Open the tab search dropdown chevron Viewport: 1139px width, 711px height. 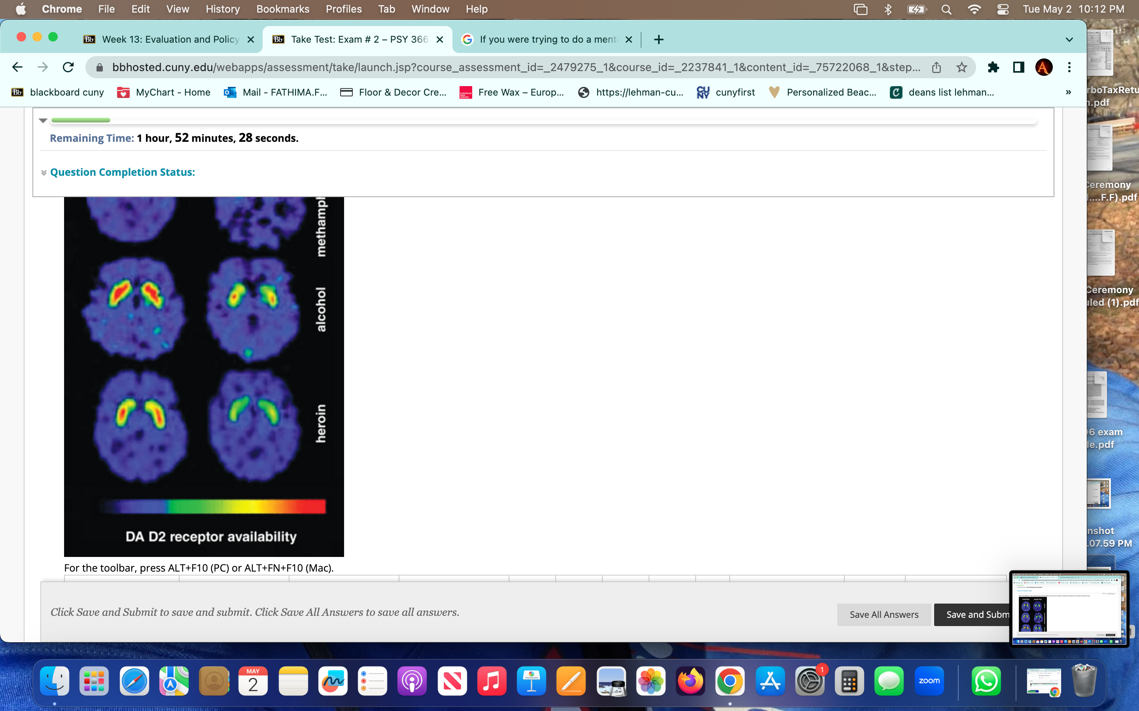(1069, 39)
